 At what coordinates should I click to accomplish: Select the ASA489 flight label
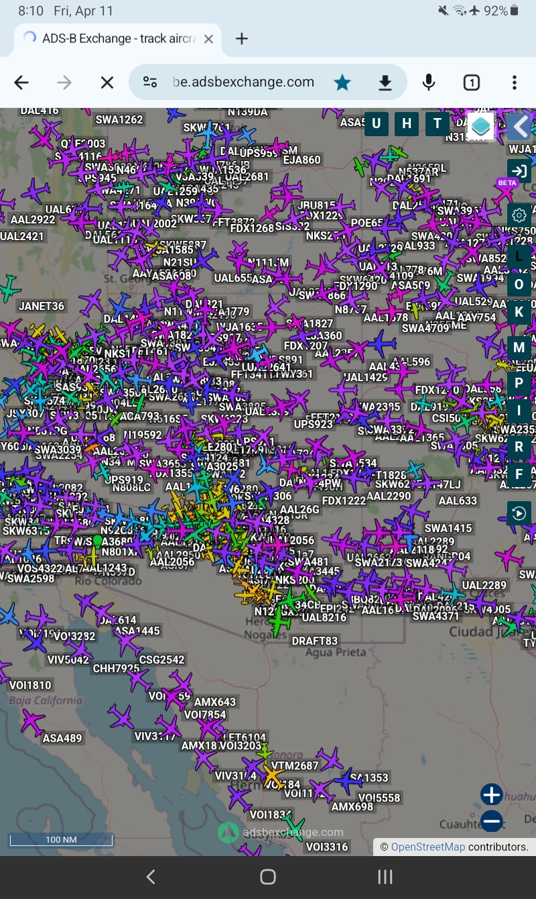(x=62, y=738)
